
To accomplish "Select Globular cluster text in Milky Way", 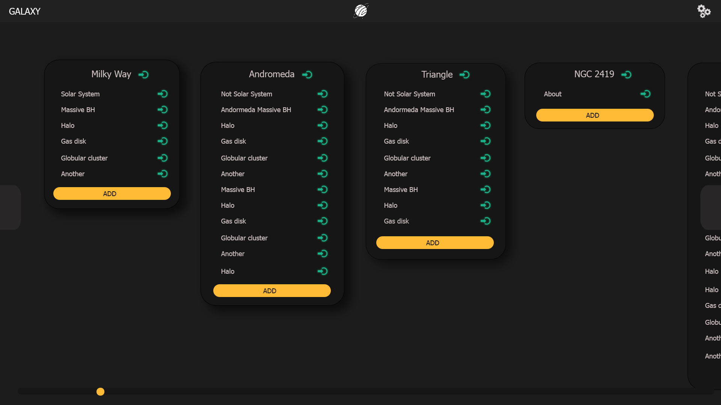I will coord(84,158).
